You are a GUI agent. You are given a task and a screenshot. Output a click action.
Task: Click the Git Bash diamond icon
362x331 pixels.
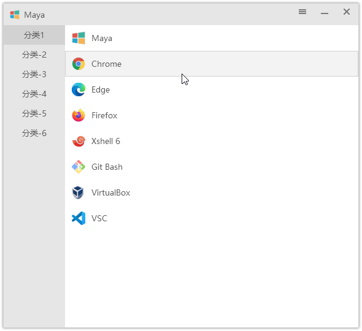79,167
